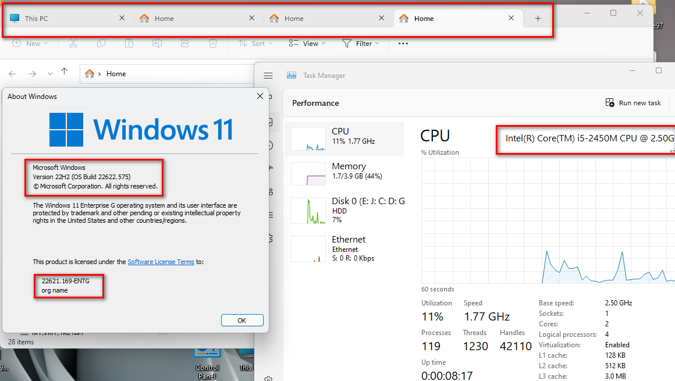Viewport: 675px width, 381px height.
Task: Open the Sort dropdown
Action: click(x=255, y=44)
